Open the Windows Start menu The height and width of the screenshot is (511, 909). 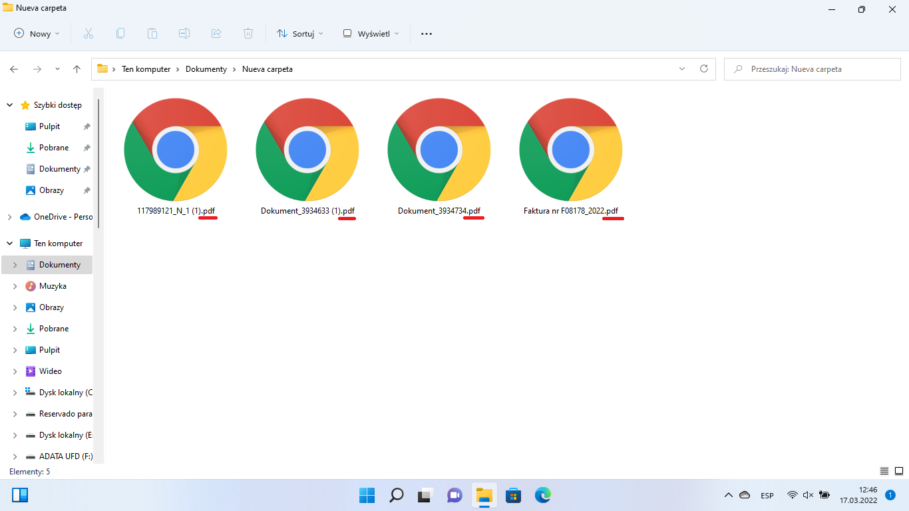[x=367, y=495]
